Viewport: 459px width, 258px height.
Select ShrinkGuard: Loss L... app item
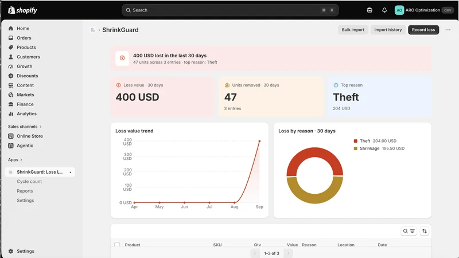point(40,172)
